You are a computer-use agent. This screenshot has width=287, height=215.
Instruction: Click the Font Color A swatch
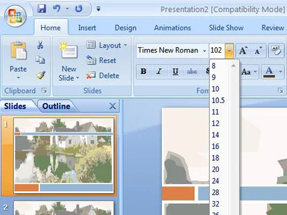click(269, 71)
